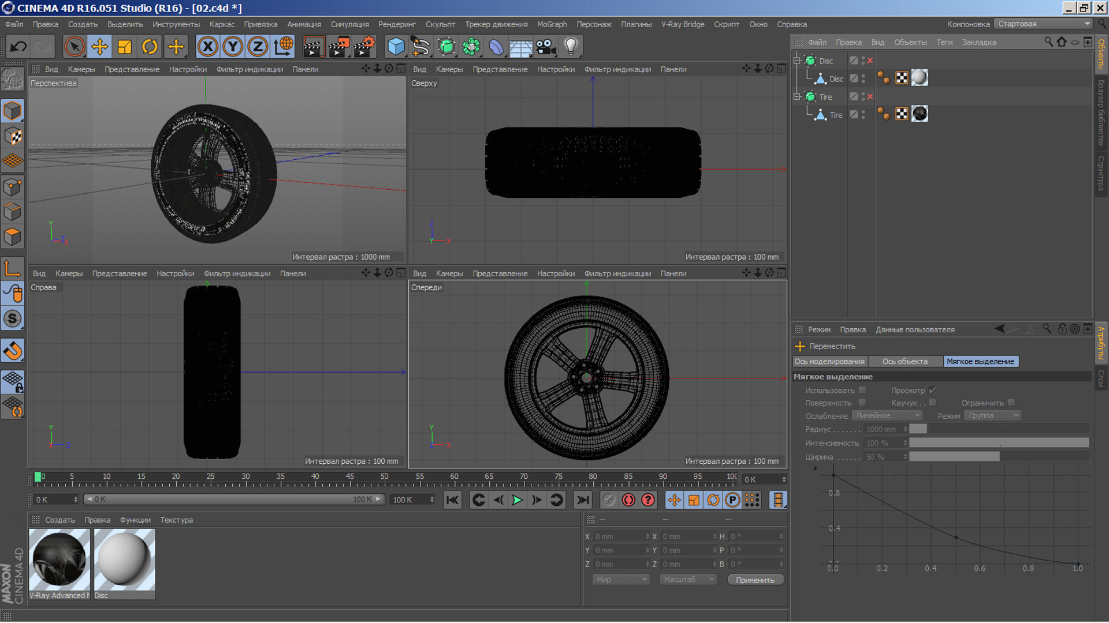The height and width of the screenshot is (623, 1109).
Task: Open Объекты menu in object manager
Action: coord(910,42)
